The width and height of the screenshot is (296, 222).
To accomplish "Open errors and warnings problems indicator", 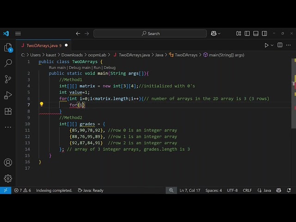I will coord(23,190).
